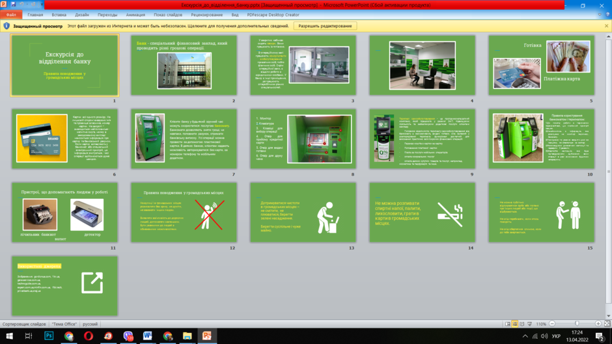Click the zoom out minus button
The height and width of the screenshot is (344, 612).
click(x=552, y=324)
